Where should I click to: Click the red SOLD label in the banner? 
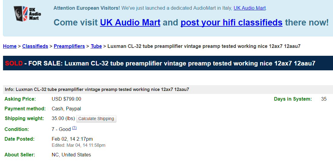14,63
